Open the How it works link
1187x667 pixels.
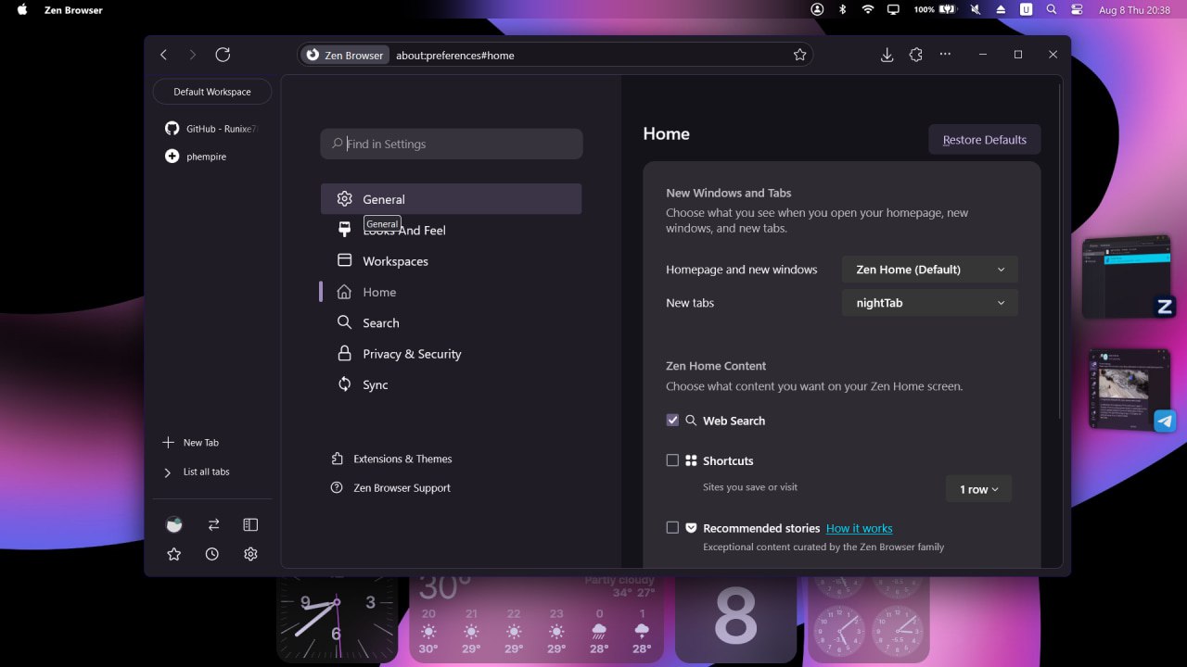click(859, 528)
